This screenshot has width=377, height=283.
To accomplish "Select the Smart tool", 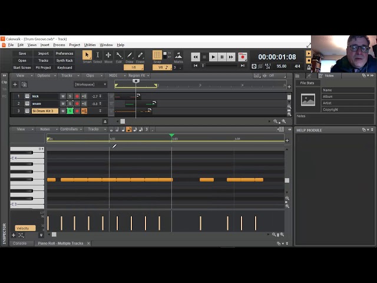I will [x=87, y=55].
